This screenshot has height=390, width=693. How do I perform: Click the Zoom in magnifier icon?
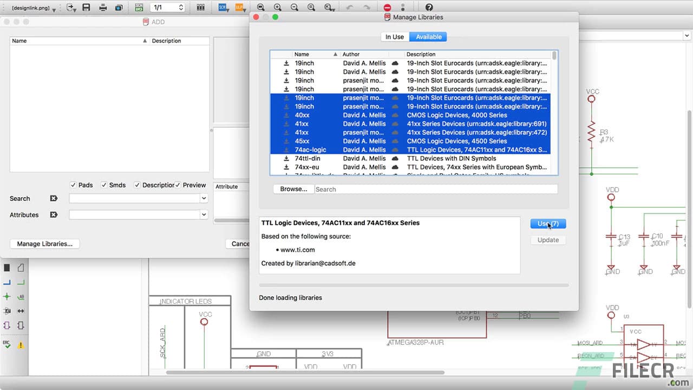[x=278, y=8]
